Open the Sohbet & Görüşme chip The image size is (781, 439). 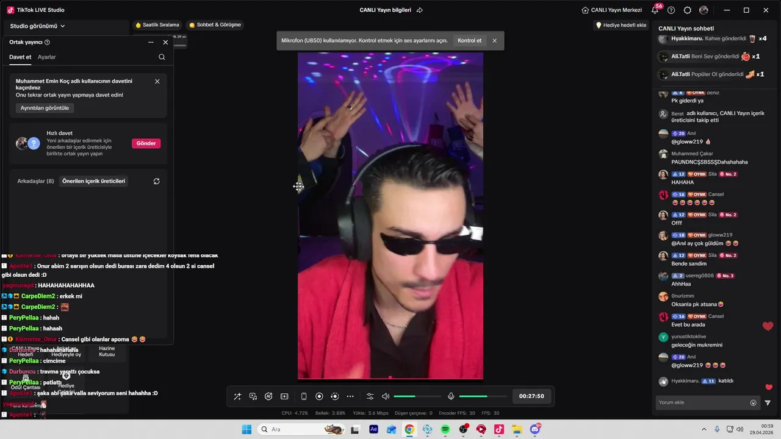[x=215, y=25]
